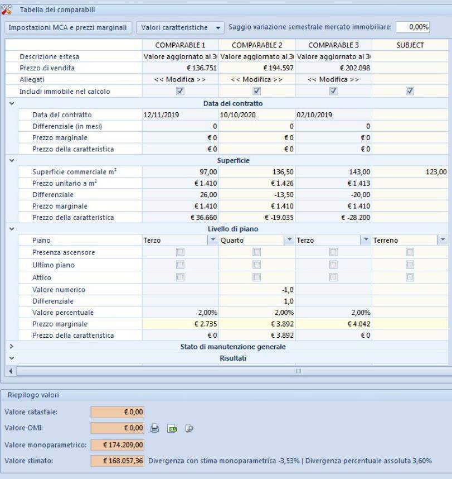Viewport: 452px width, 479px height.
Task: Click Impostazioni MCA e prezzi marginali button
Action: click(x=68, y=27)
